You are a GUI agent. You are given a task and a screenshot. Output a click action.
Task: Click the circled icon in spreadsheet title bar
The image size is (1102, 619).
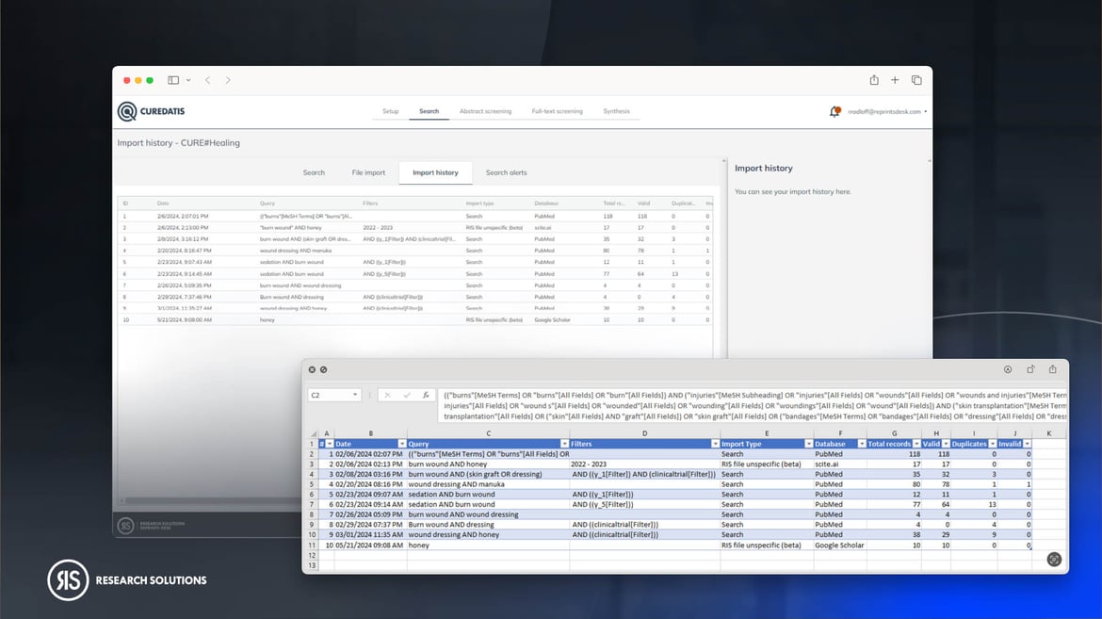click(1008, 369)
